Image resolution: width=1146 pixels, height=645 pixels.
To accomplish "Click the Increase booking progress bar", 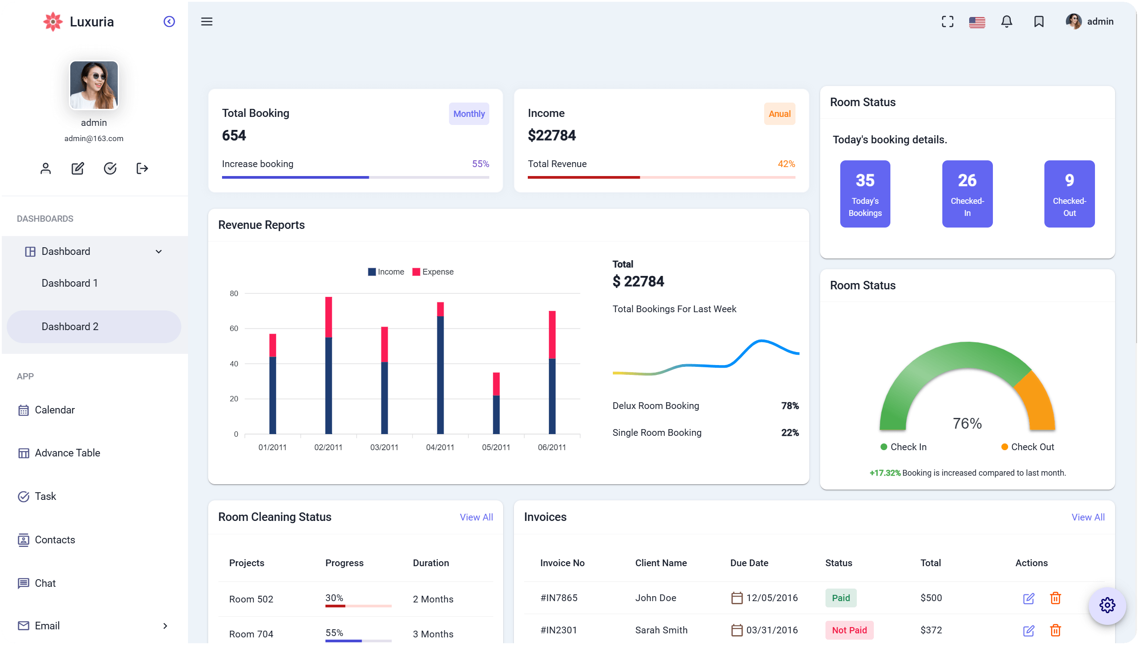I will pyautogui.click(x=355, y=177).
